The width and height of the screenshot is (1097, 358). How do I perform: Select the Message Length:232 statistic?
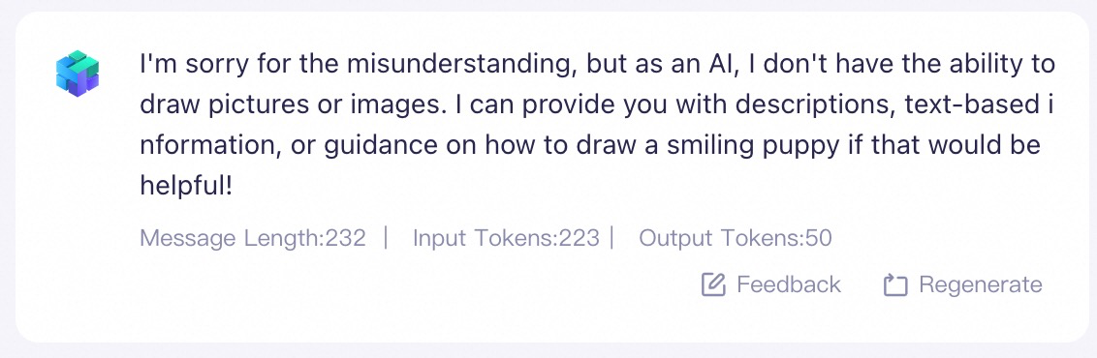(253, 239)
